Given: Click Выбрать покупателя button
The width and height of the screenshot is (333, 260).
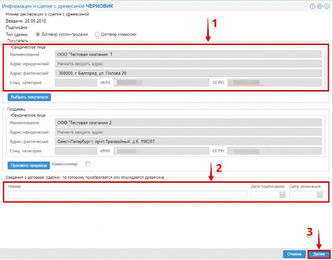Looking at the screenshot, I should point(30,97).
